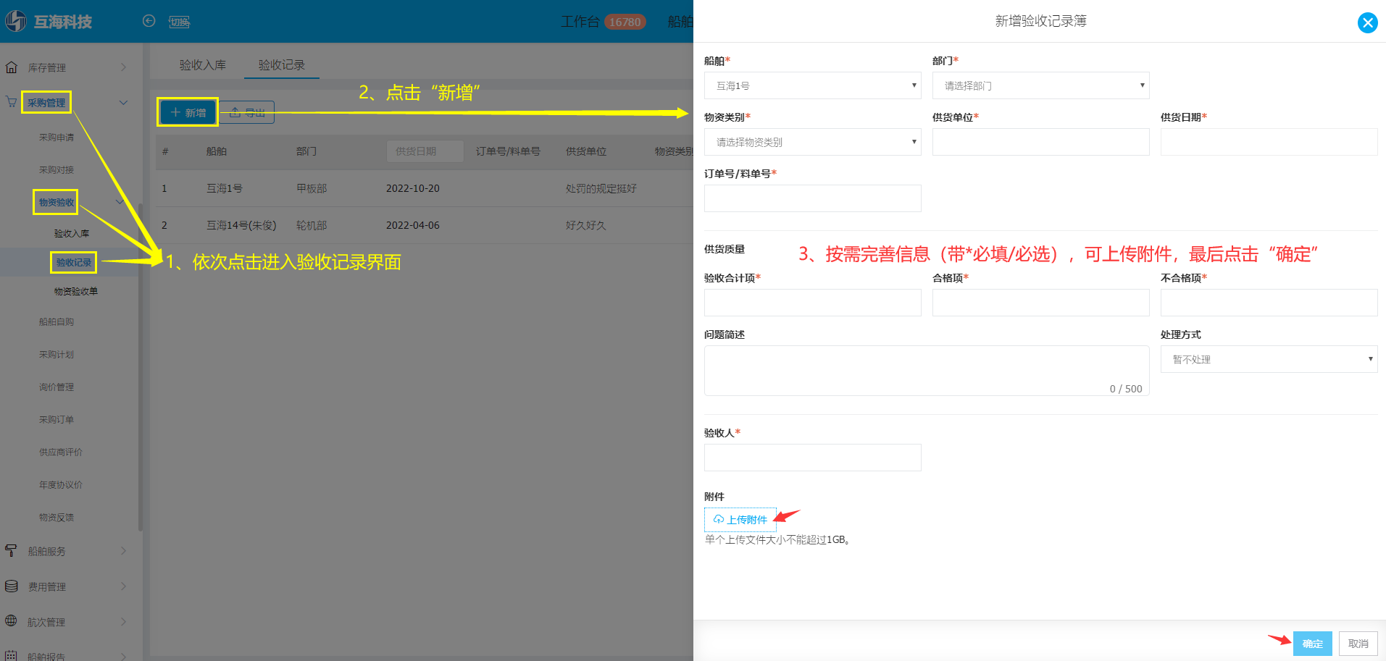Open 库存管理 house icon menu

[x=12, y=67]
